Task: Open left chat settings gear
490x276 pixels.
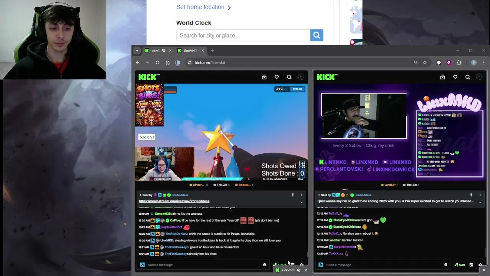Action: [302, 265]
